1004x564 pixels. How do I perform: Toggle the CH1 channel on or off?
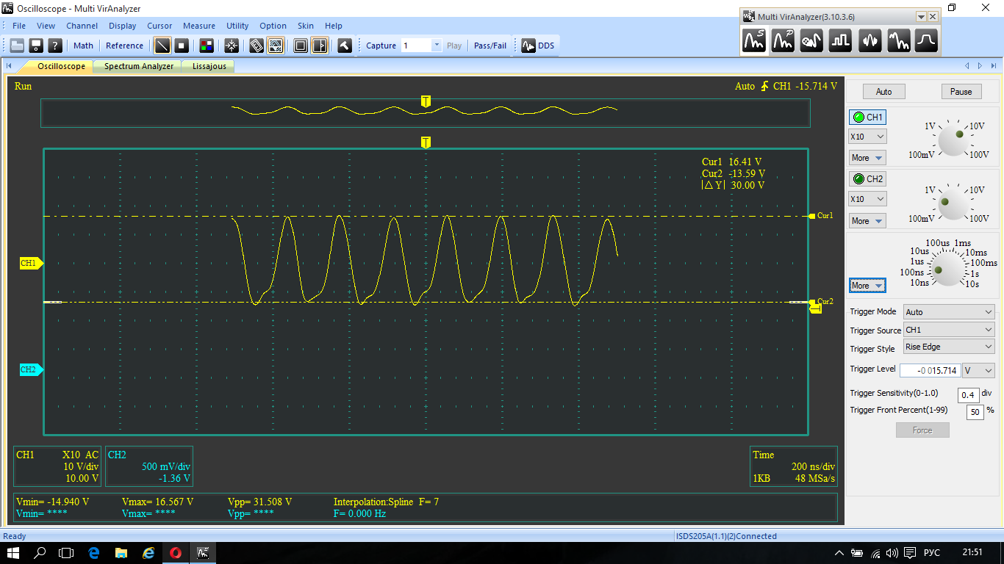[867, 117]
